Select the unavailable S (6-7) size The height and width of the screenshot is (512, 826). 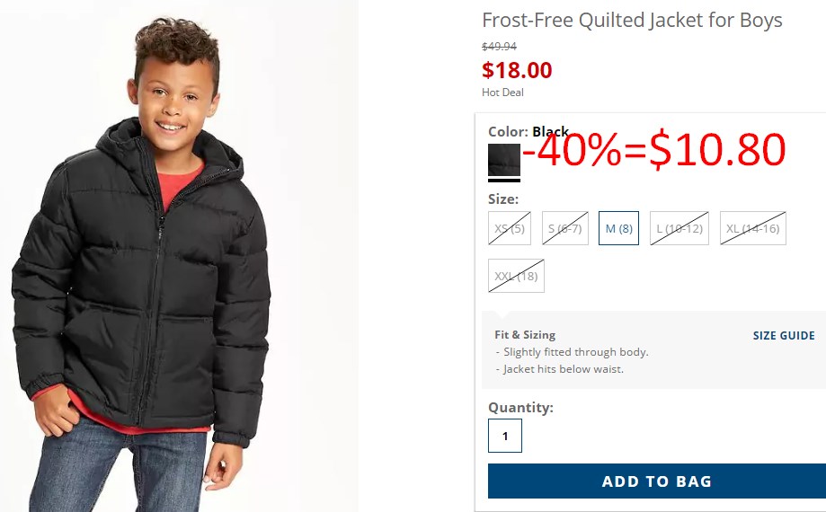click(x=564, y=228)
